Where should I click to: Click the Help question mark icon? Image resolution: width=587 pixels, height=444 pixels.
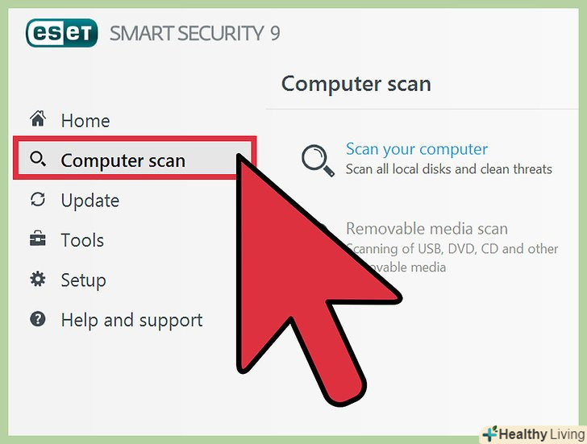pyautogui.click(x=38, y=319)
